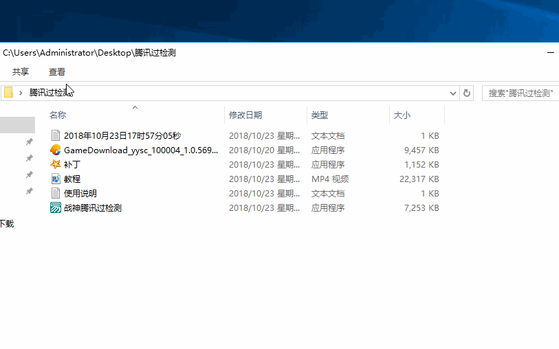The width and height of the screenshot is (559, 349).
Task: Open the 共享 ribbon tab
Action: pyautogui.click(x=21, y=72)
